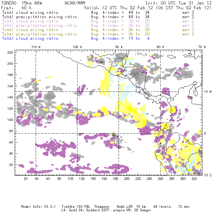This screenshot has width=213, height=213.
Task: Click '120' on the horizontal axis
Action: click(x=82, y=179)
